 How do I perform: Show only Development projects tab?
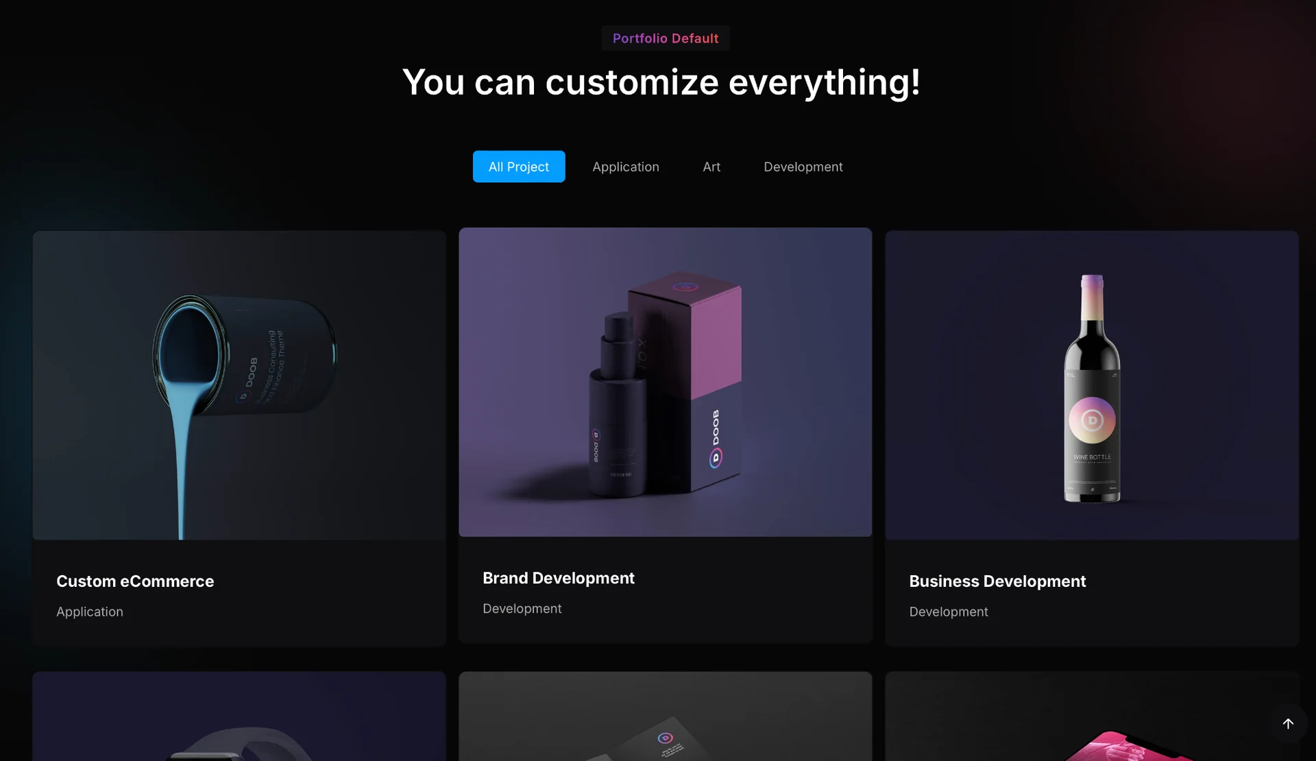pos(803,167)
